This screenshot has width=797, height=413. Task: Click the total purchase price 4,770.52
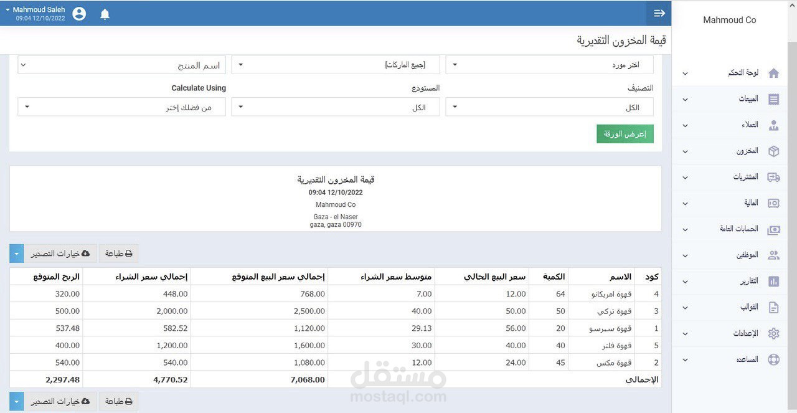pos(170,379)
